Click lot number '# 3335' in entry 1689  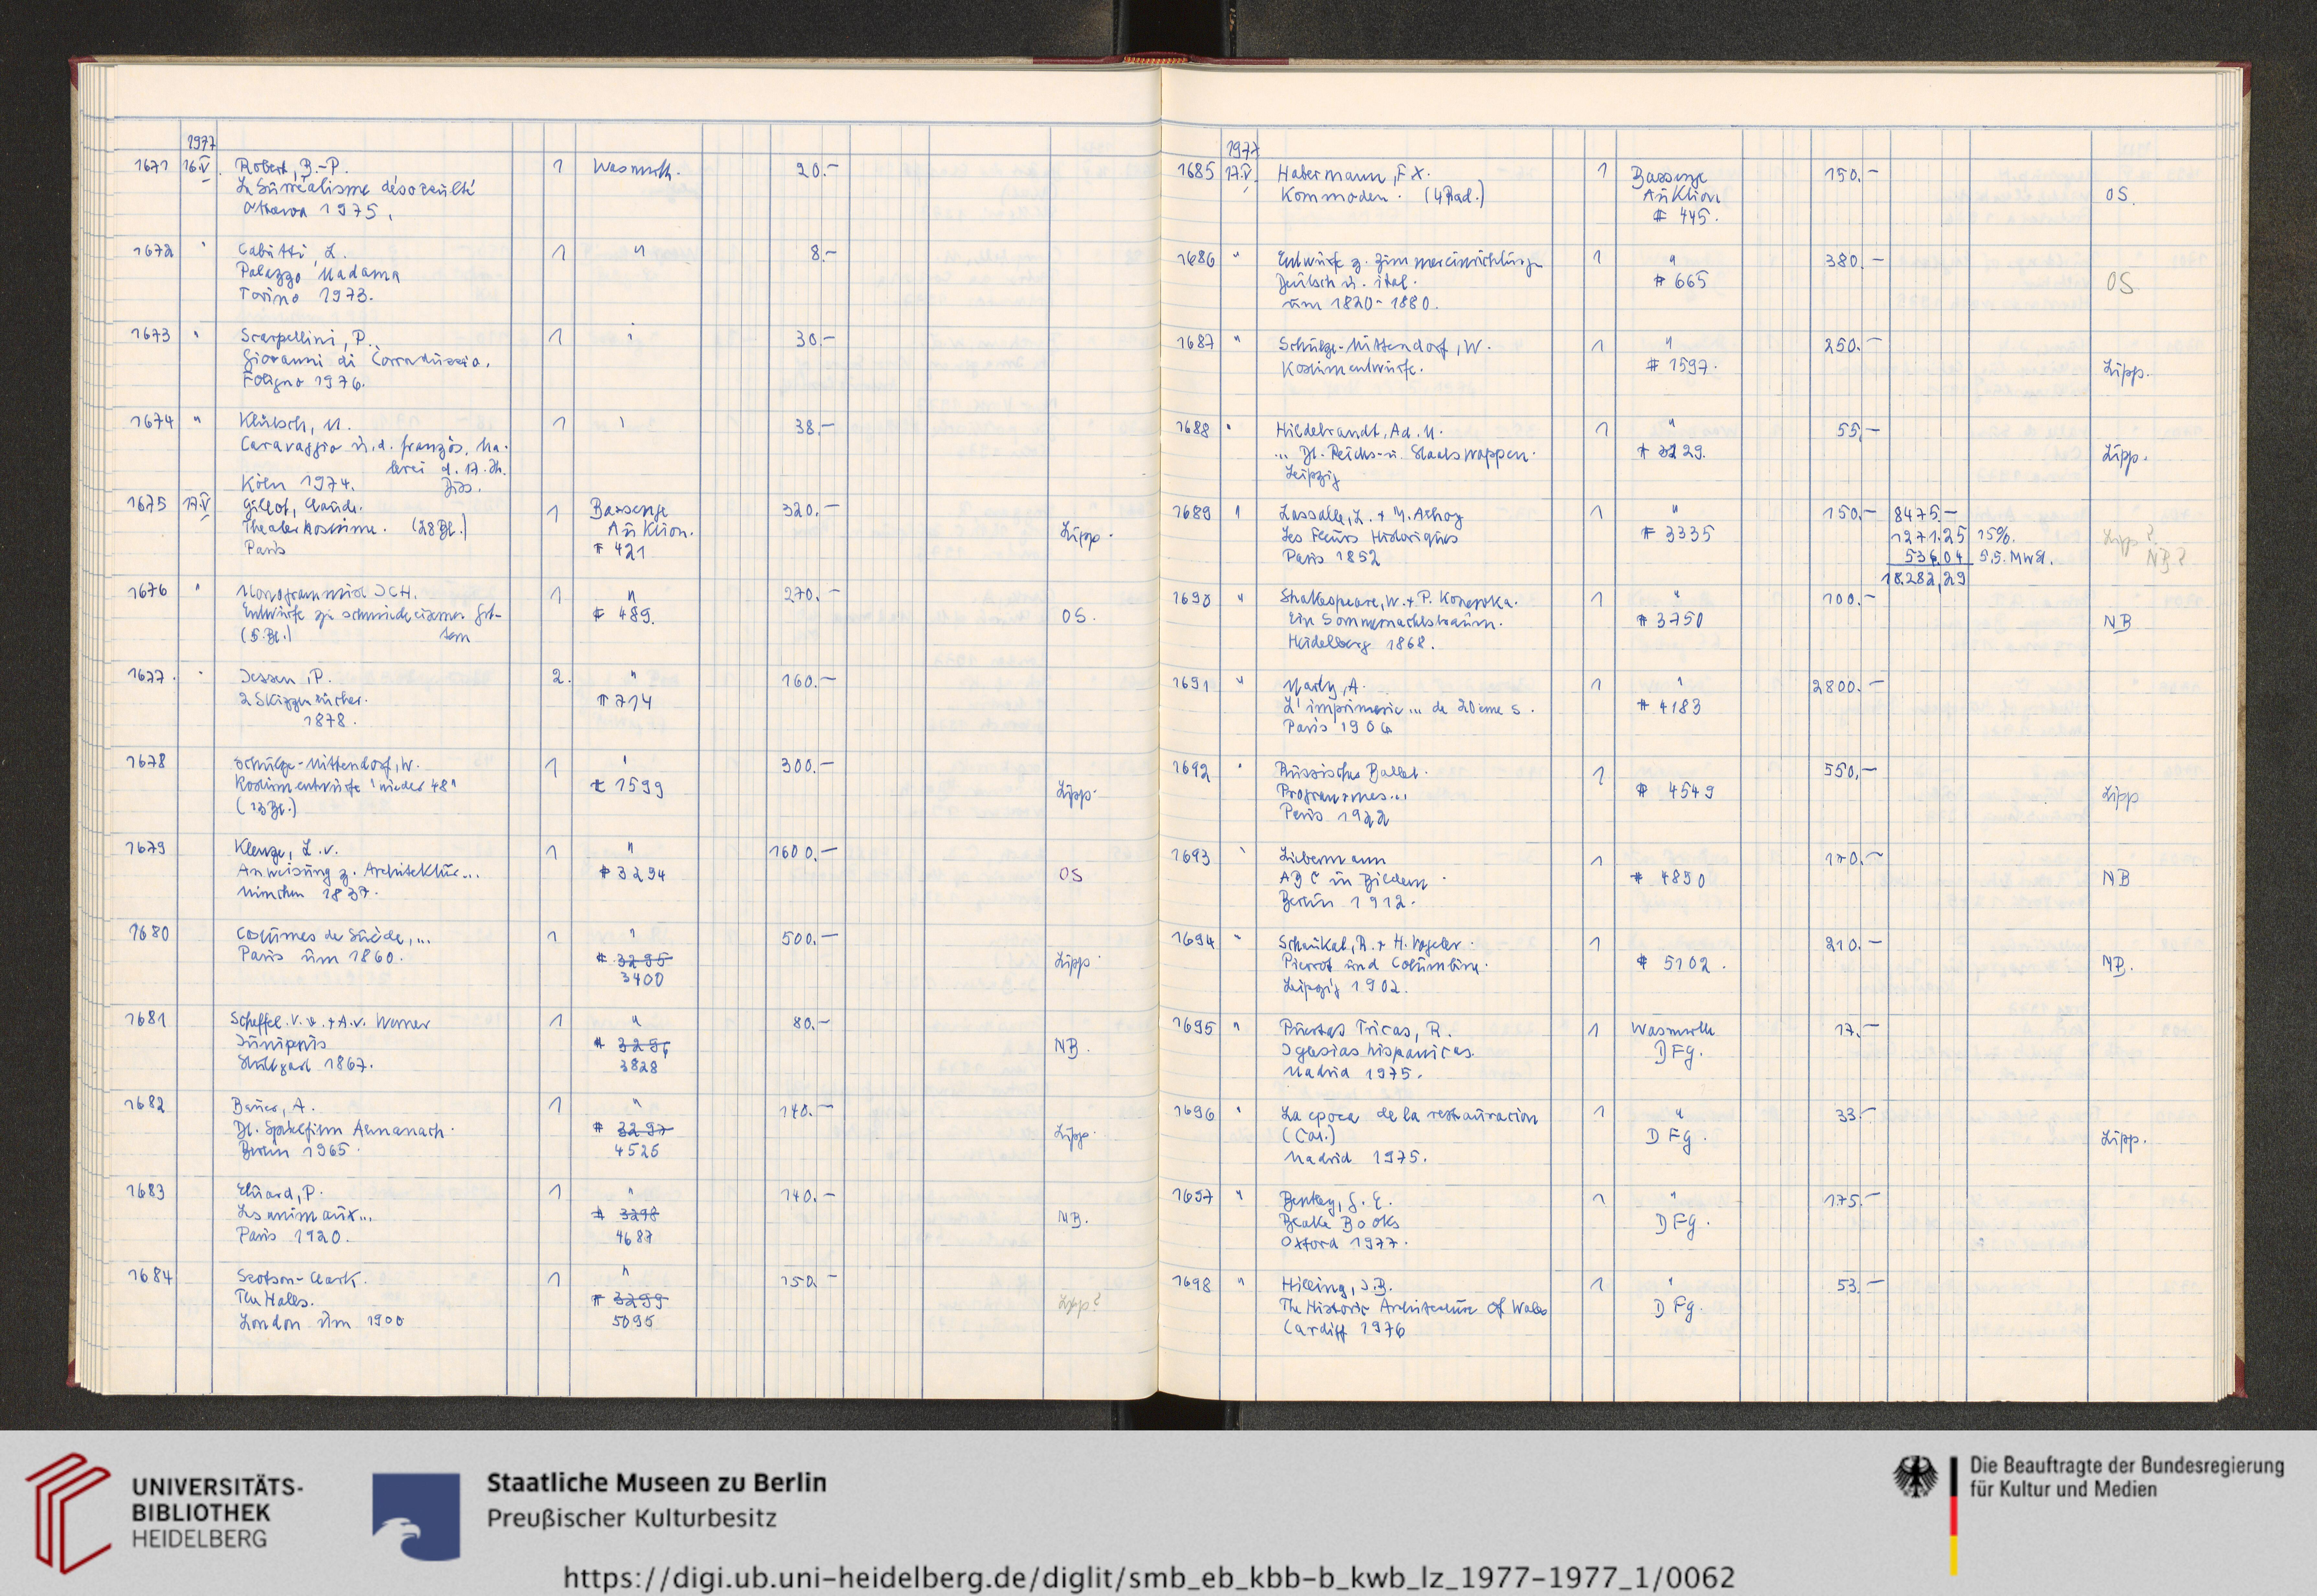tap(1677, 534)
